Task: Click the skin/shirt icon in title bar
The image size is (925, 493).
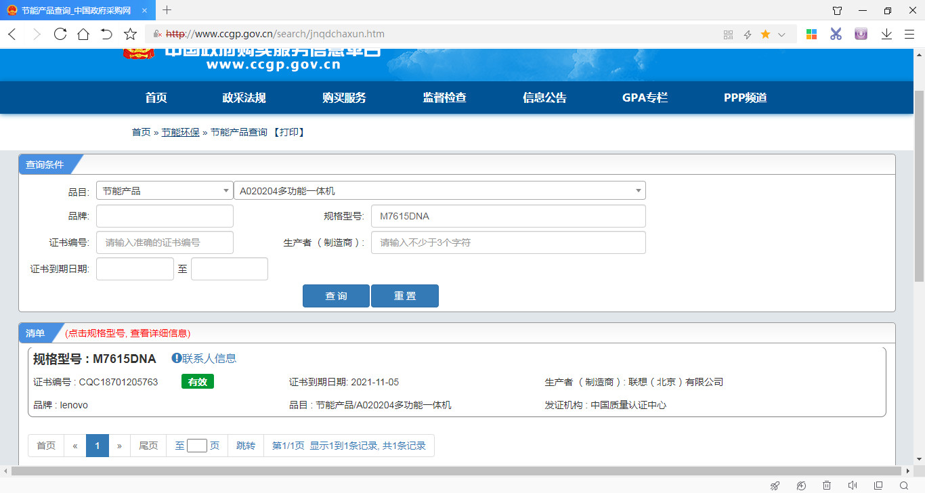Action: tap(837, 10)
